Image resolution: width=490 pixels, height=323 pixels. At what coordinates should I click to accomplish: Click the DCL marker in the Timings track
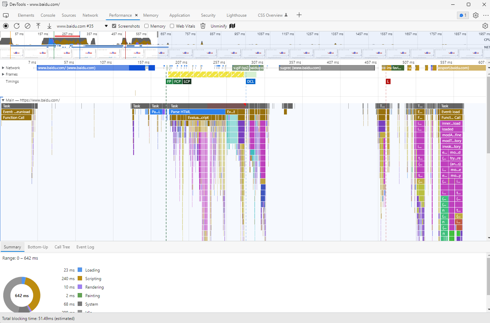[250, 81]
